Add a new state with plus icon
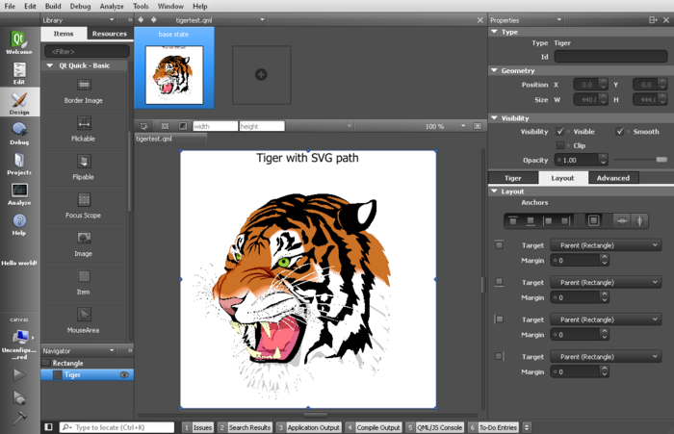This screenshot has height=434, width=674. tap(260, 74)
